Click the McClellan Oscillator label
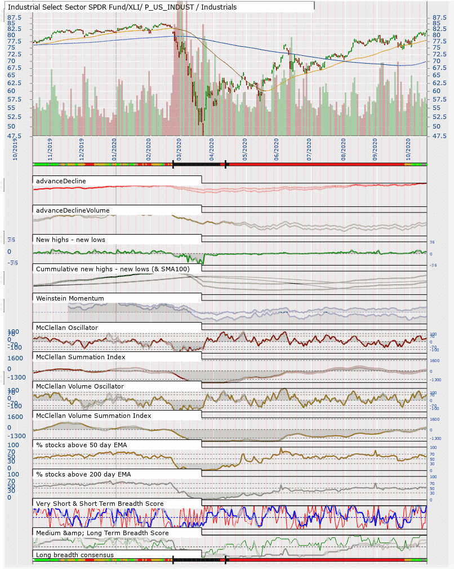The height and width of the screenshot is (569, 454). point(66,327)
